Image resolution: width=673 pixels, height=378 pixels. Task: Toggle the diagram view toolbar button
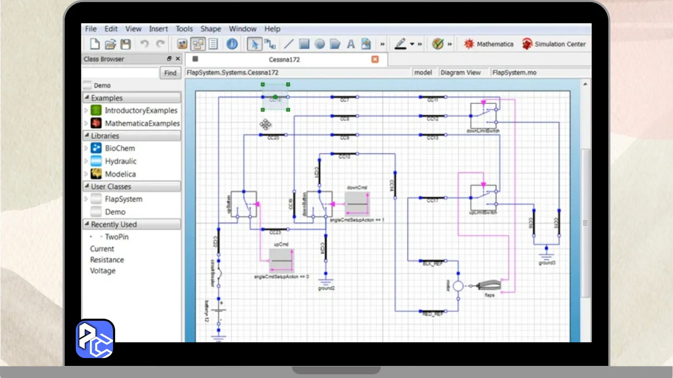[198, 44]
